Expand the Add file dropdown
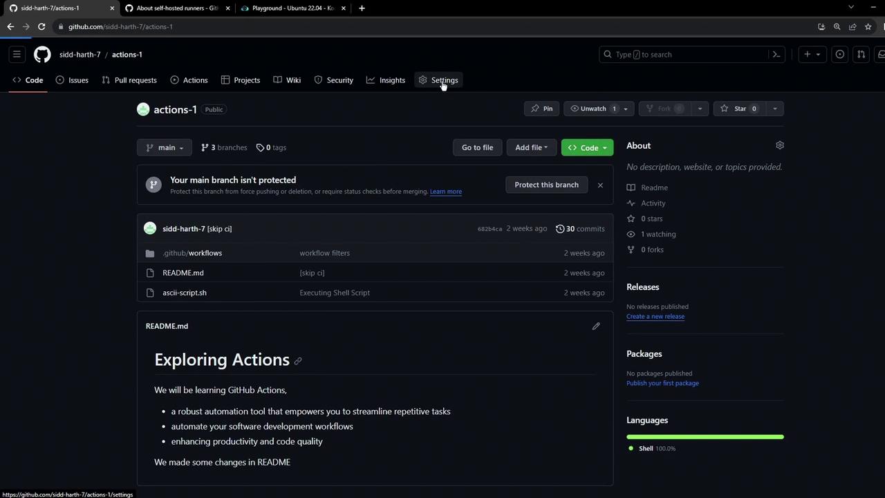885x498 pixels. (x=531, y=147)
